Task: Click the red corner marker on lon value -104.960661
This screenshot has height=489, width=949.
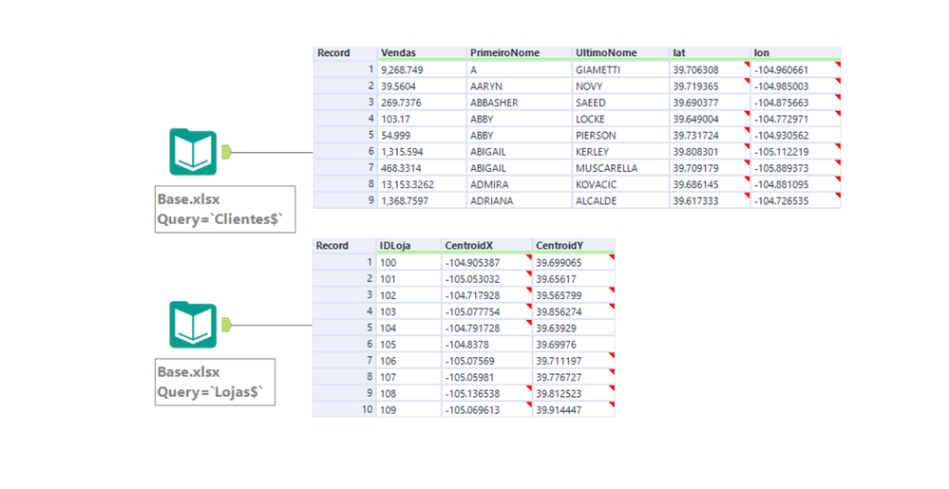Action: pyautogui.click(x=838, y=65)
